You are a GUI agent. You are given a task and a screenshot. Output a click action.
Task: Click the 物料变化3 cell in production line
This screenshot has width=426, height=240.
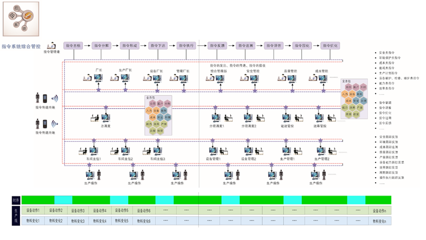77,220
